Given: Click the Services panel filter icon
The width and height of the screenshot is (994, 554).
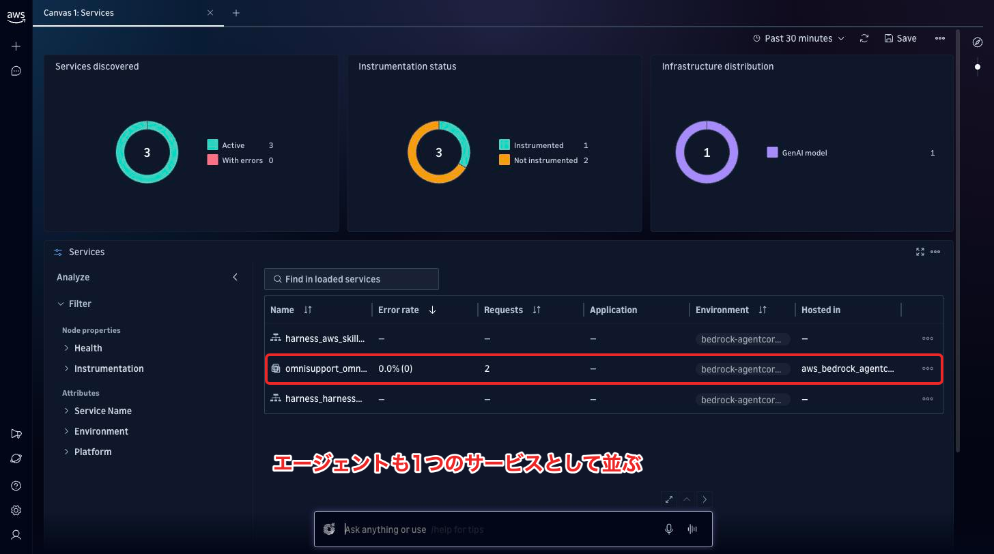Looking at the screenshot, I should pyautogui.click(x=58, y=252).
